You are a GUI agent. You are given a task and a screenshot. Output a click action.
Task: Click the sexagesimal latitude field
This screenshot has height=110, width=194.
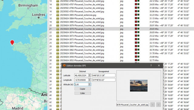(104, 75)
